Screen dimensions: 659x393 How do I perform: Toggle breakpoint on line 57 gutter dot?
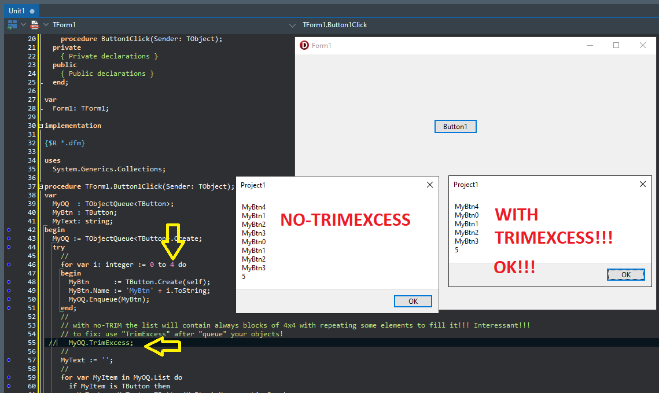(9, 360)
